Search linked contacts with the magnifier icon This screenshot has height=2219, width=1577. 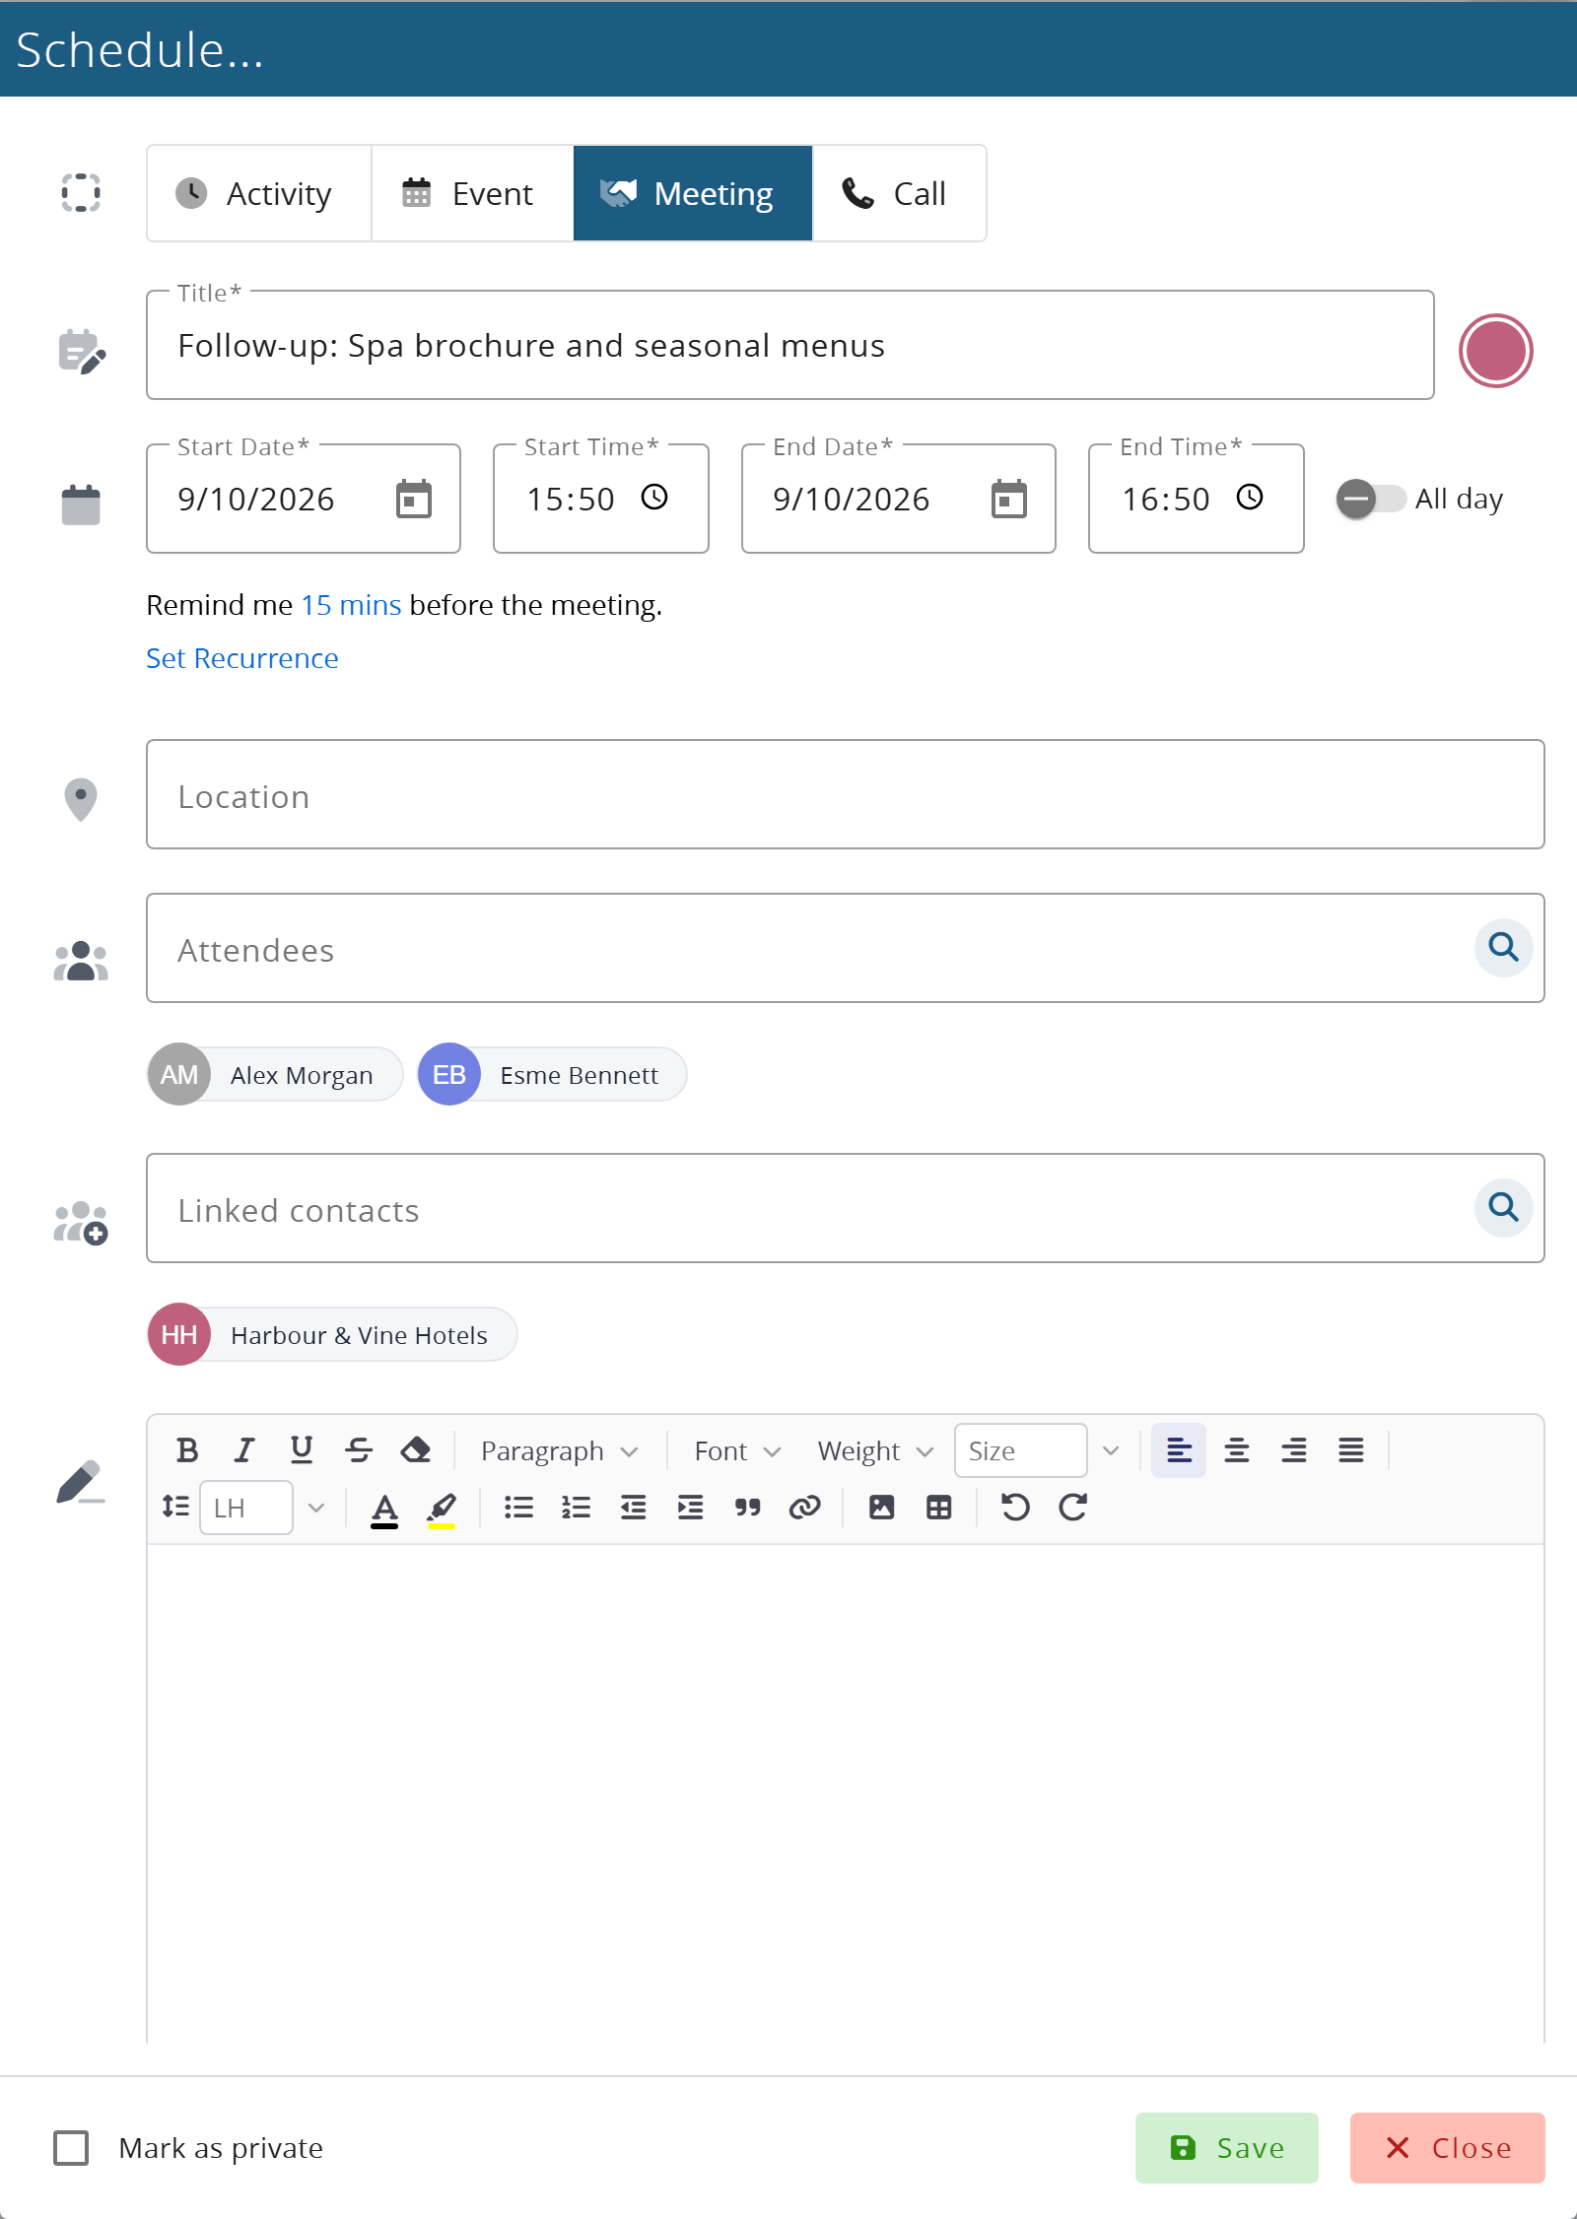[x=1503, y=1208]
